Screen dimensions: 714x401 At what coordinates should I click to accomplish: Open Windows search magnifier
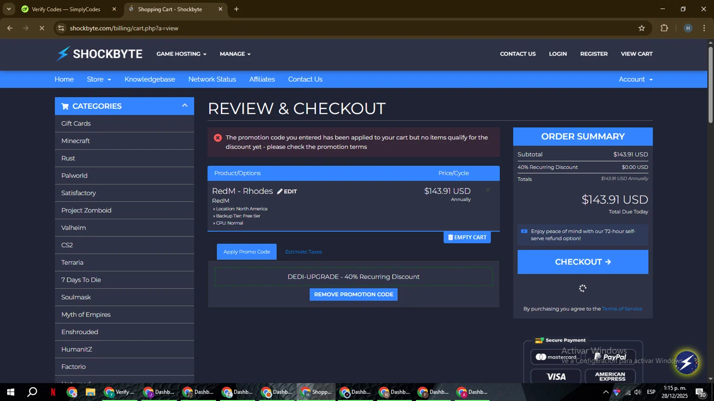point(32,392)
